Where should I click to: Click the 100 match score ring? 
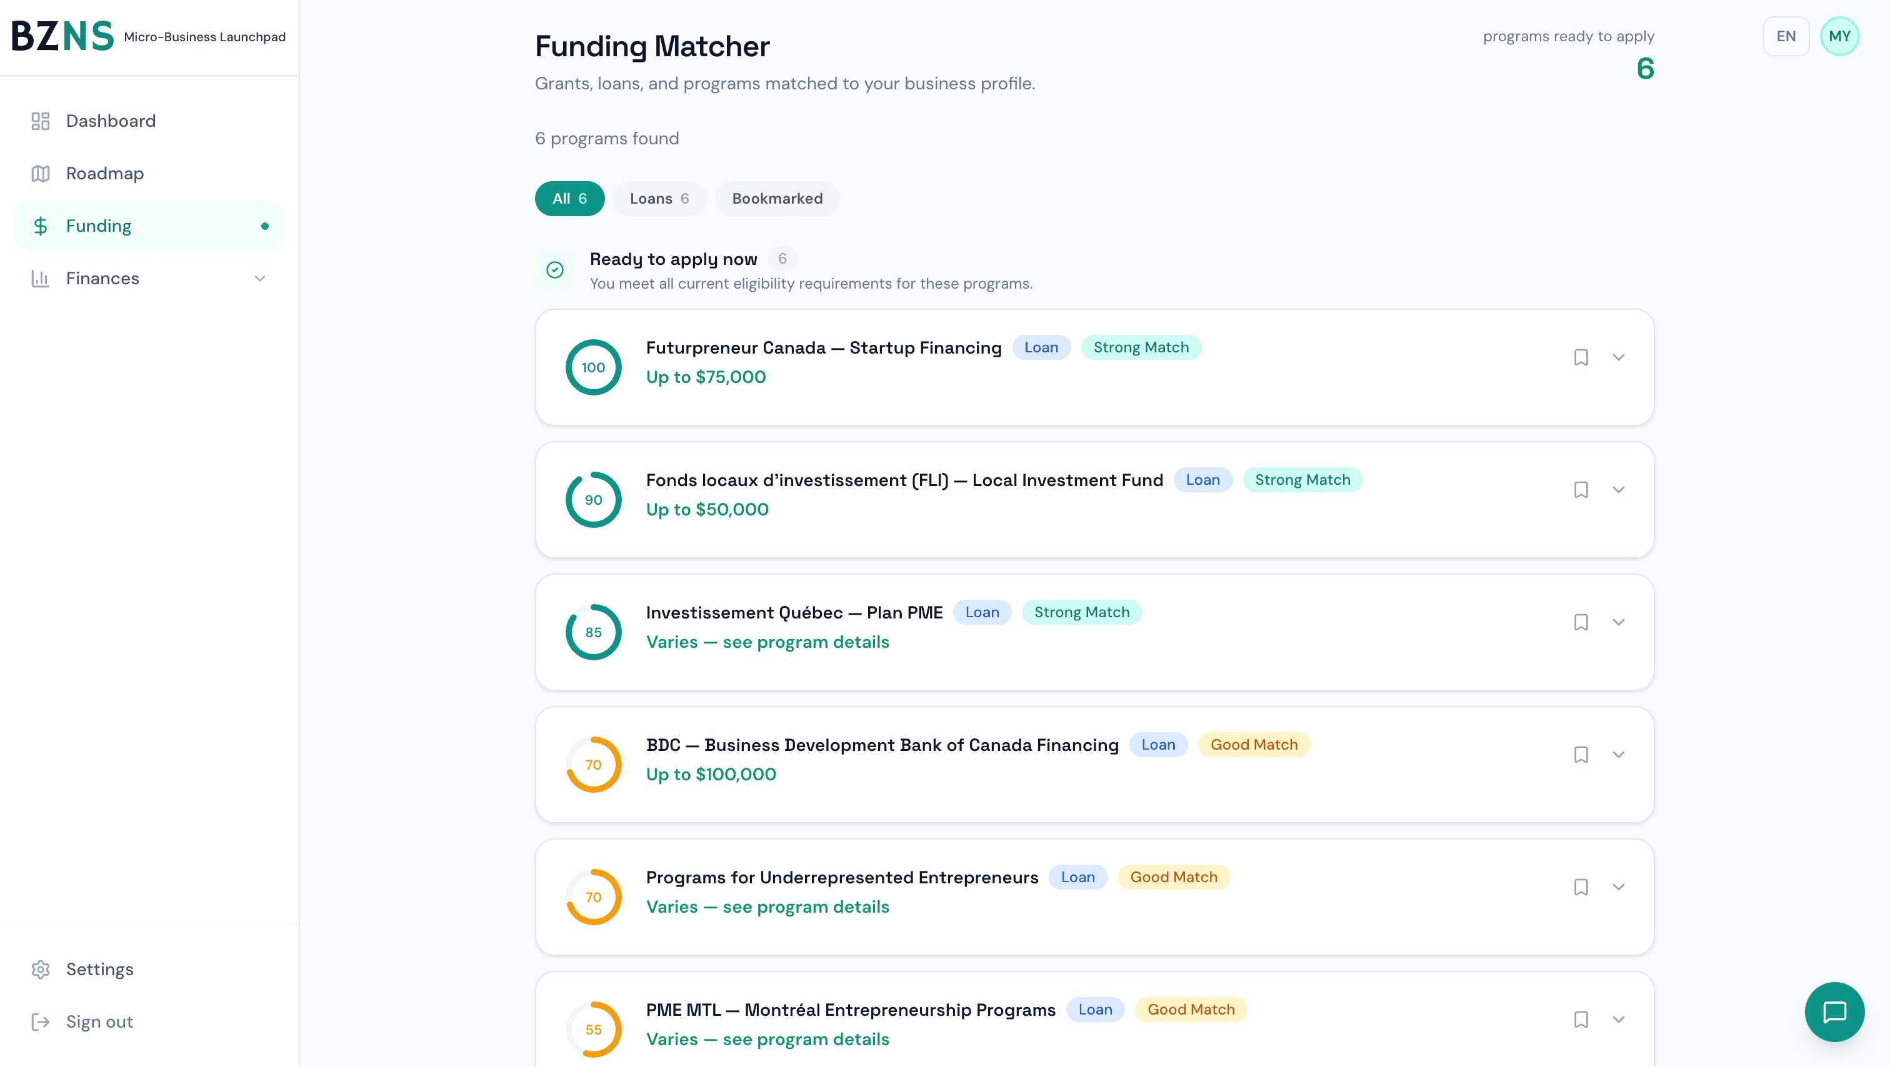point(593,367)
